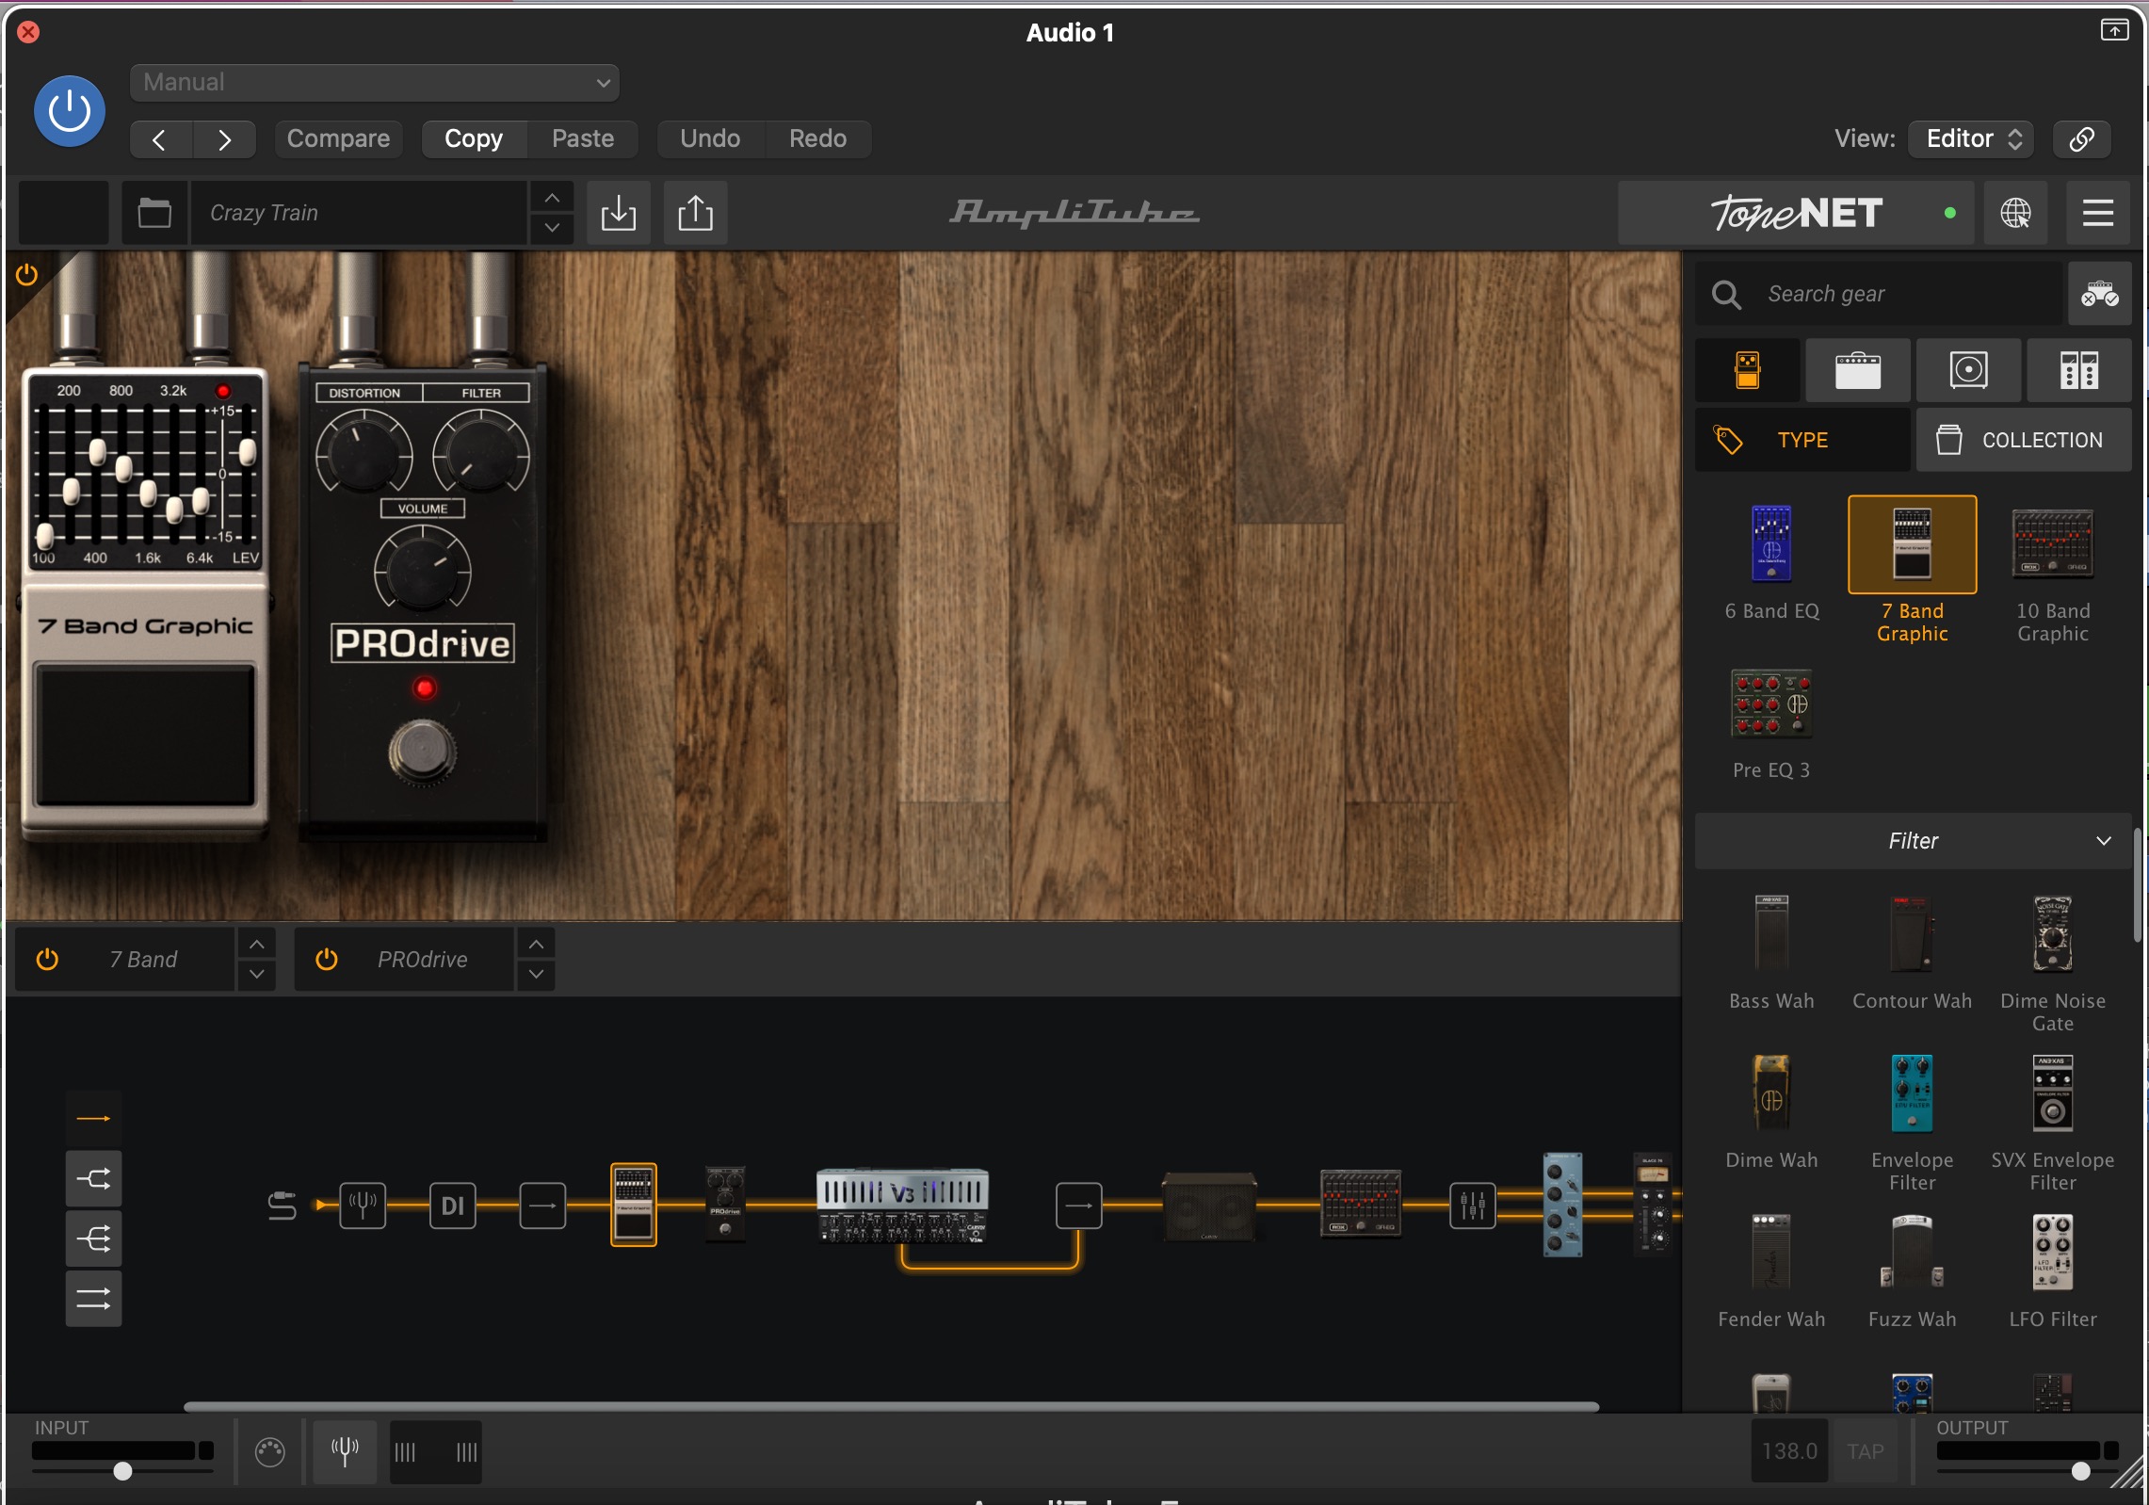Step PROdrive slot model down

536,975
